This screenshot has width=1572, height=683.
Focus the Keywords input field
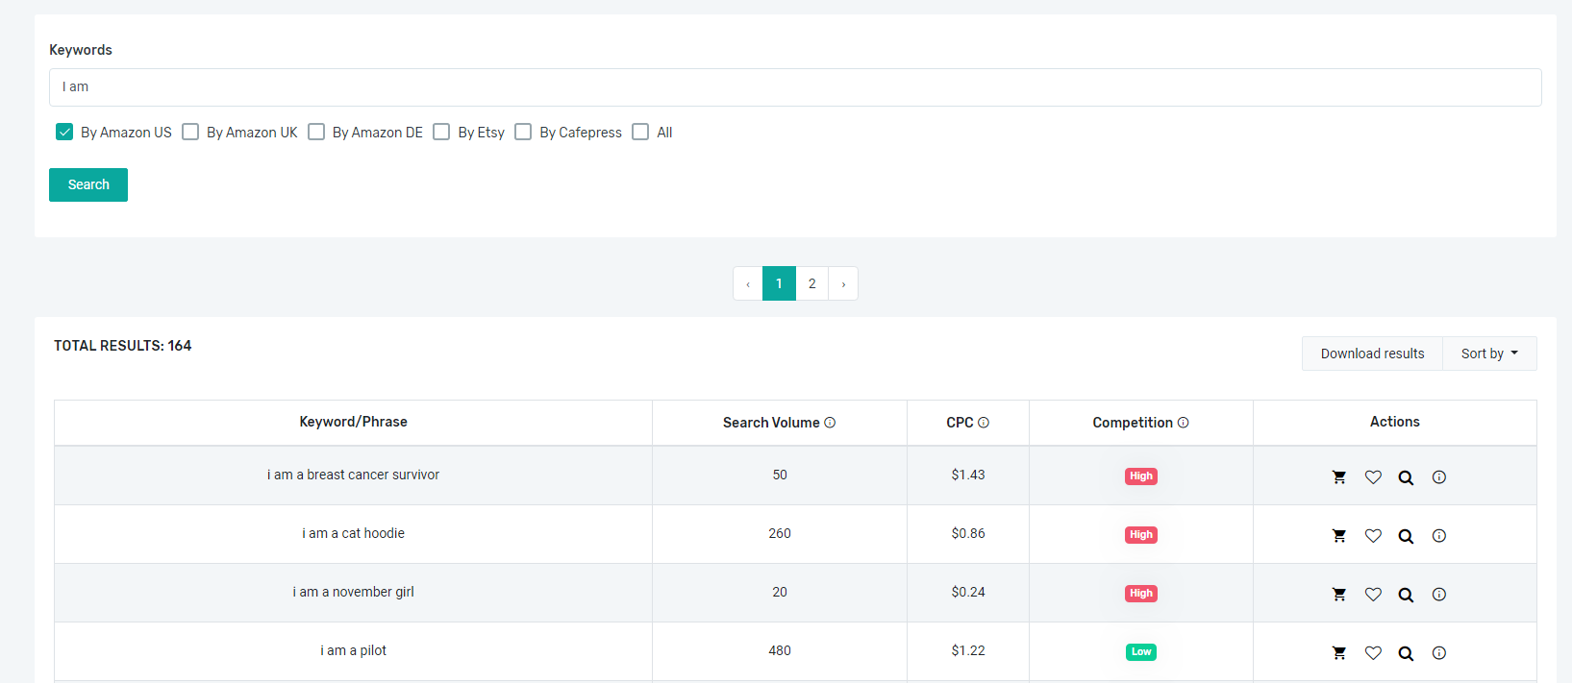tap(795, 87)
